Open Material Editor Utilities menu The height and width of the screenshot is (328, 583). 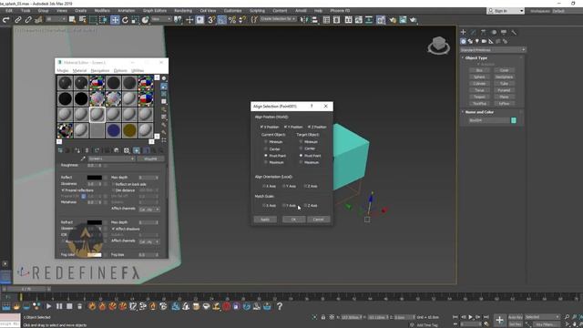point(138,71)
